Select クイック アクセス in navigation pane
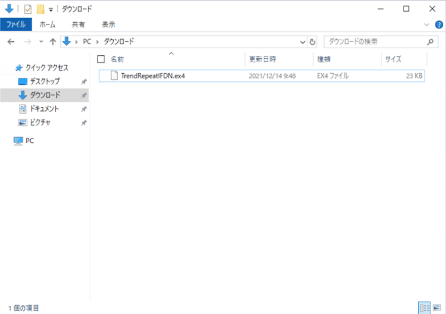This screenshot has width=446, height=314. click(47, 68)
